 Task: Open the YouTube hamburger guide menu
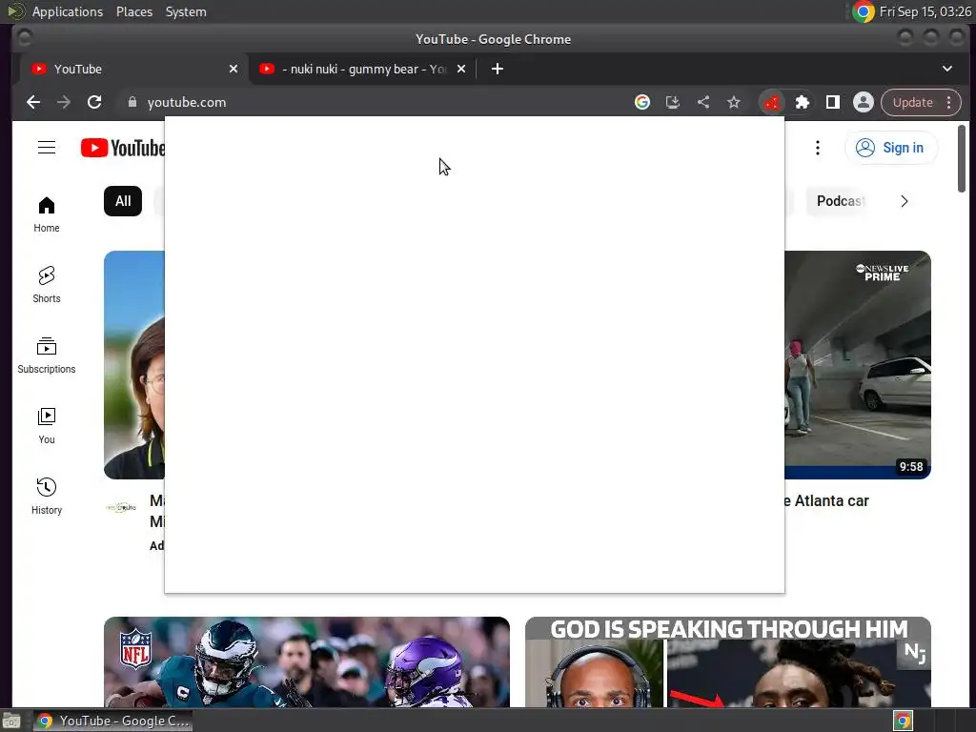click(x=47, y=148)
